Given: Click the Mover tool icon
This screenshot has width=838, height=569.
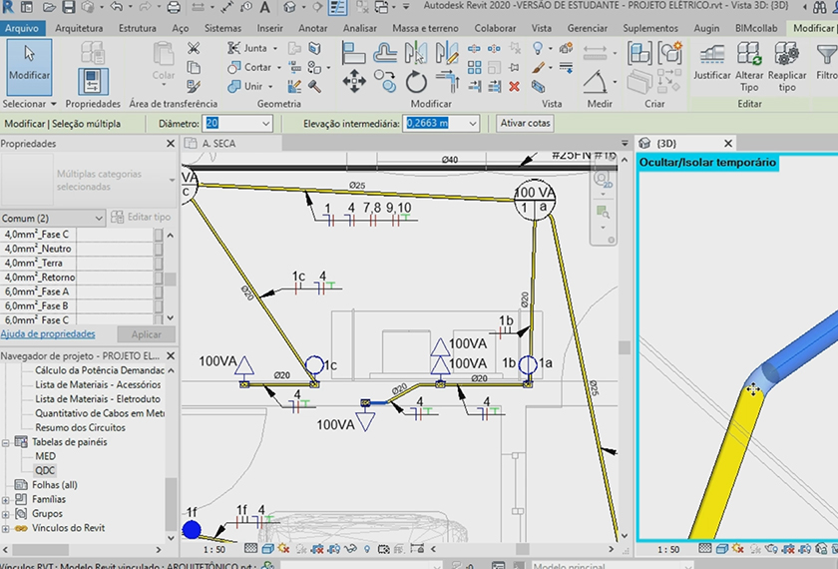Looking at the screenshot, I should pyautogui.click(x=354, y=81).
